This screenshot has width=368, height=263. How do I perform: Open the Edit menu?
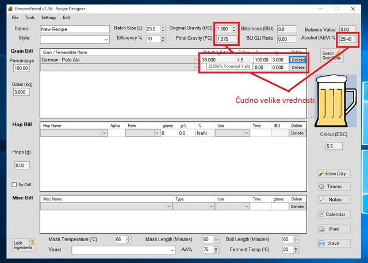point(66,17)
